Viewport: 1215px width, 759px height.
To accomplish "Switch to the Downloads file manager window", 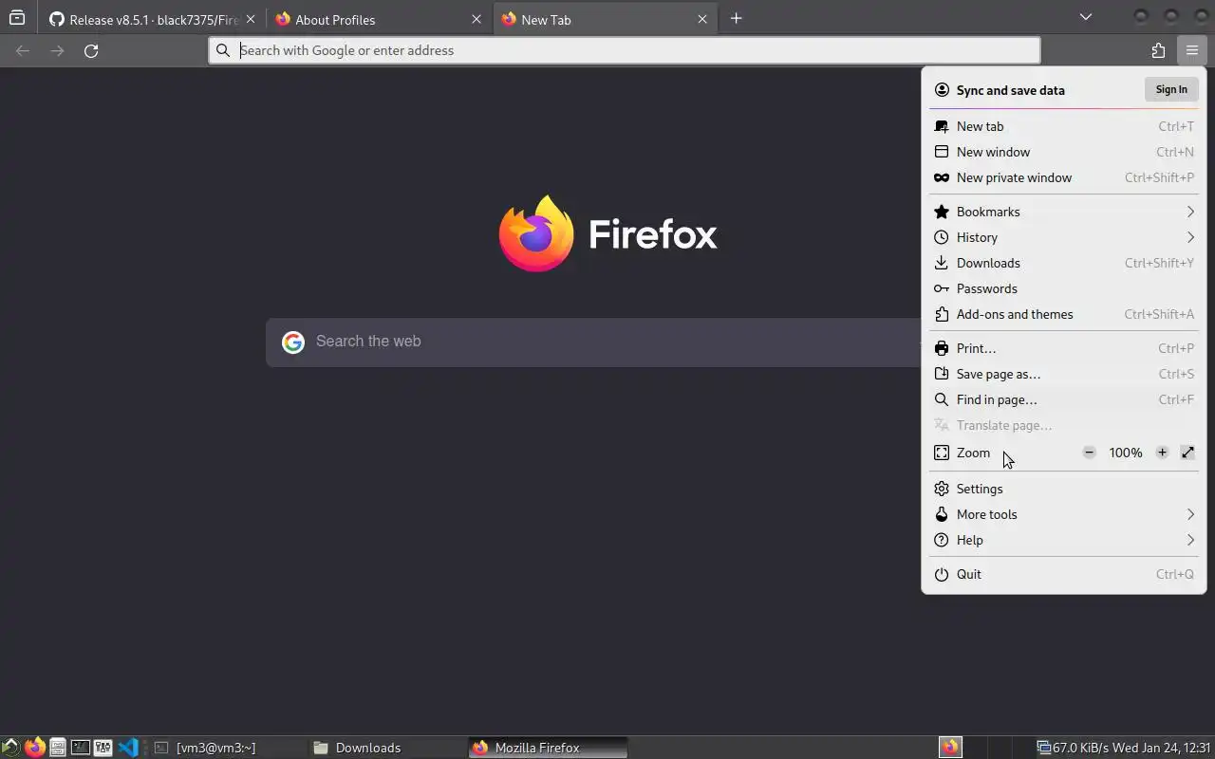I will [387, 748].
